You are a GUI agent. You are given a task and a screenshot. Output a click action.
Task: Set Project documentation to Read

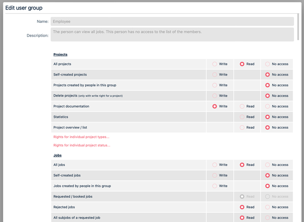tap(242, 106)
